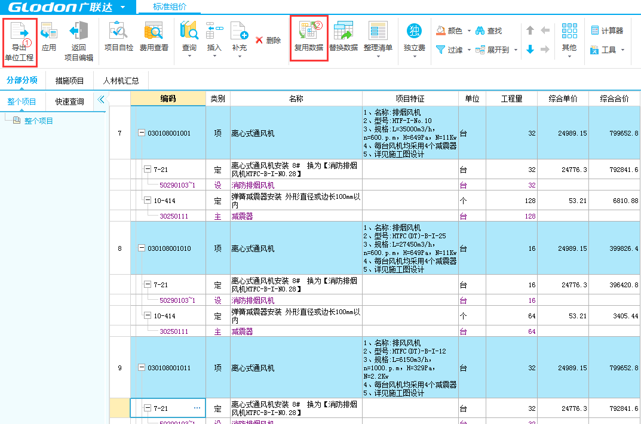Click the 查找 find button
Image resolution: width=641 pixels, height=424 pixels.
click(489, 30)
